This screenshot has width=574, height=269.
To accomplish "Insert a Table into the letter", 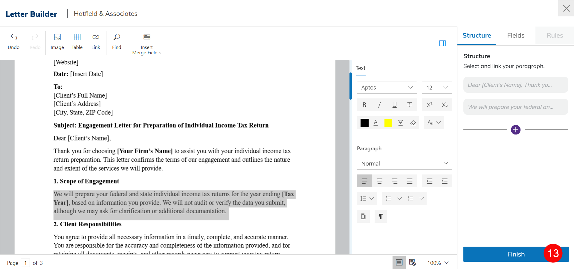I will (x=77, y=41).
